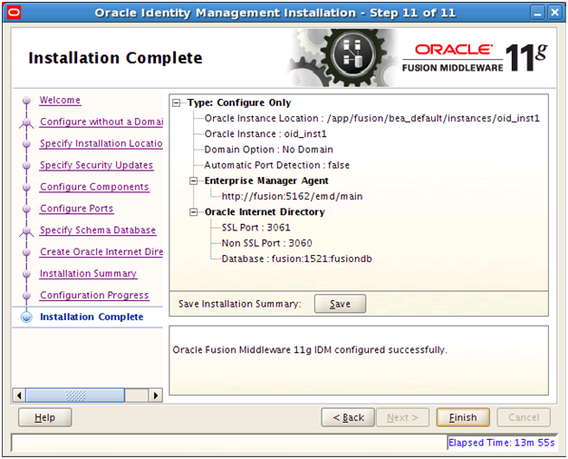Screen dimensions: 568x459
Task: Open the Configure Components step
Action: pyautogui.click(x=94, y=187)
